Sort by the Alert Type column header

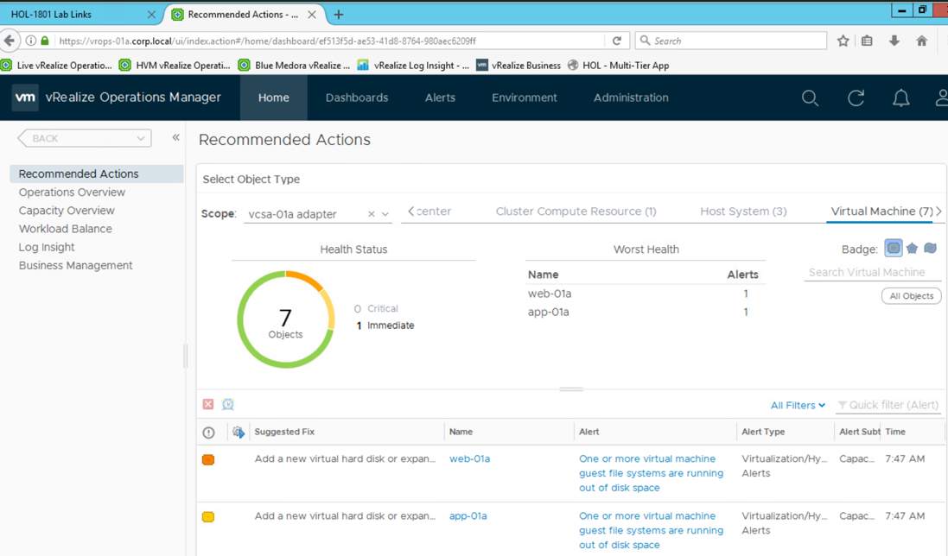(x=763, y=432)
